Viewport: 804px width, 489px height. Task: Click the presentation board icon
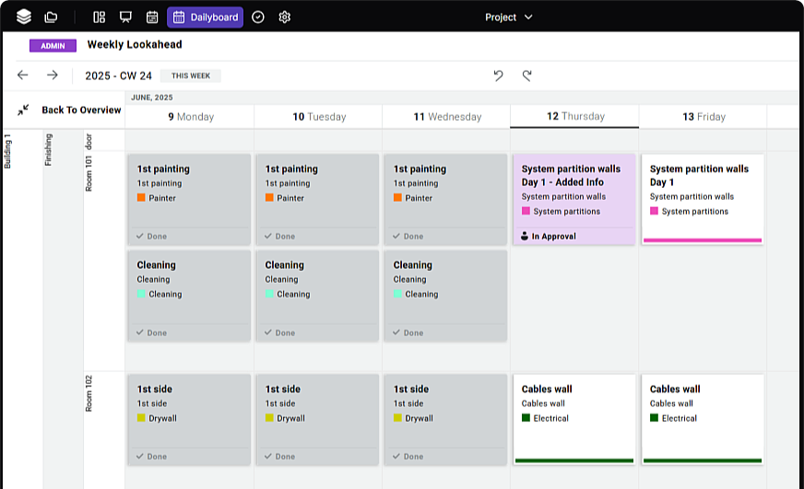coord(125,17)
